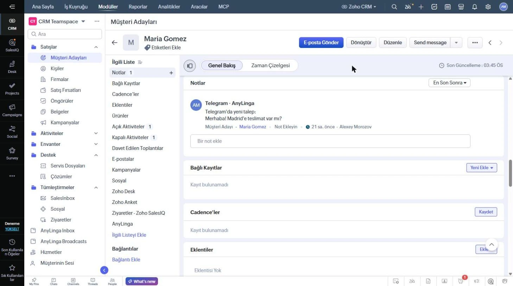
Task: Go back with the left arrow beside Maria Gomez
Action: 114,43
